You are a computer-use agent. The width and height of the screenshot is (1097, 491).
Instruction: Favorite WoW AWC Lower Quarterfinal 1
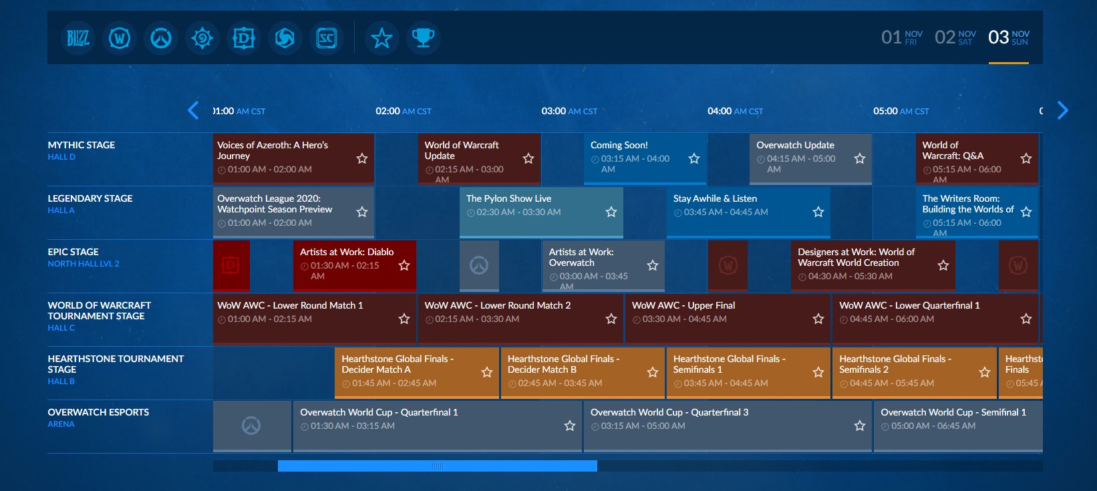click(1026, 319)
